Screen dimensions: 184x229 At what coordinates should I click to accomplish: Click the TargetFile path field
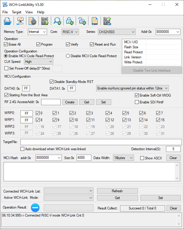tap(101, 142)
